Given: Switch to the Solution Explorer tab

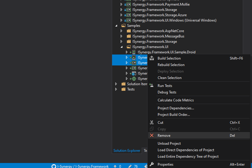Looking at the screenshot, I should [127, 151].
